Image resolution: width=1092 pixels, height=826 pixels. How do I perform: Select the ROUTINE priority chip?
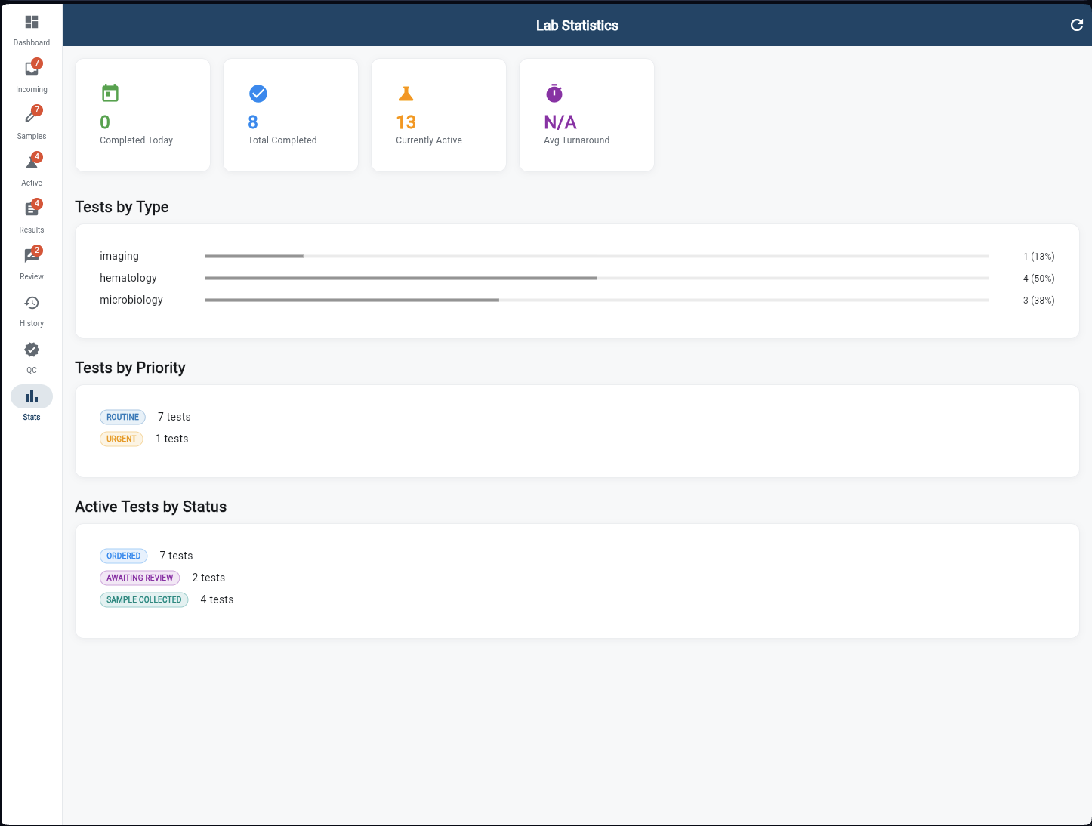click(122, 417)
